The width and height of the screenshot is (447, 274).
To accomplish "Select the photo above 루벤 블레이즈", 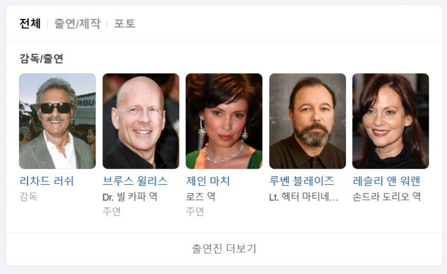I will pyautogui.click(x=307, y=121).
